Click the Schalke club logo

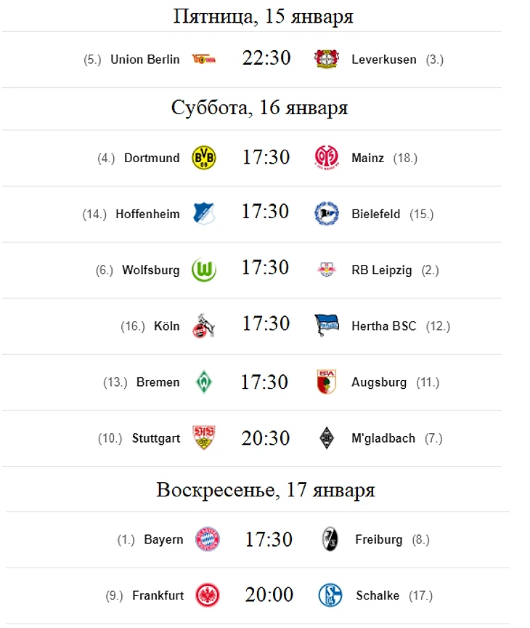click(x=330, y=595)
